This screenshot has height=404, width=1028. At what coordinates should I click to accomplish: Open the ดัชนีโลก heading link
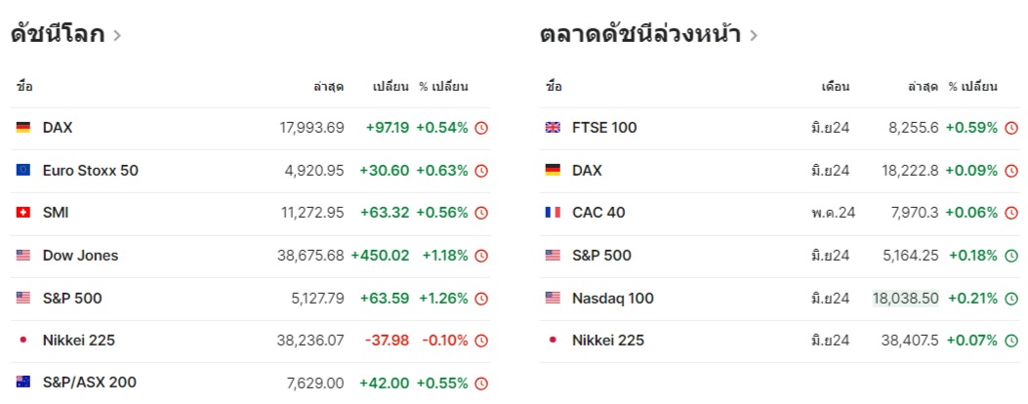[x=58, y=33]
